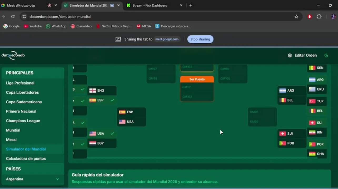Image resolution: width=338 pixels, height=189 pixels.
Task: Click the GM95 placeholder slot
Action: [262, 112]
